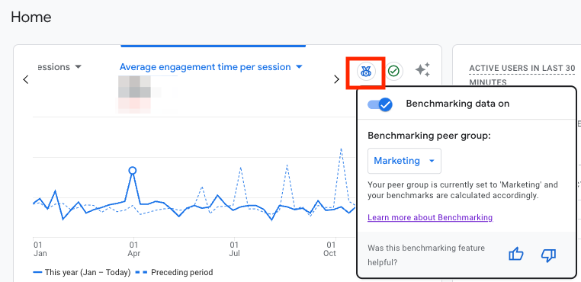
Task: Open Learn more about Benchmarking link
Action: (x=430, y=217)
